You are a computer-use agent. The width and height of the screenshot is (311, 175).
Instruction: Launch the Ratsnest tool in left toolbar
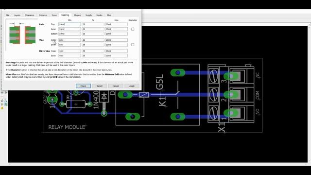click(2, 101)
